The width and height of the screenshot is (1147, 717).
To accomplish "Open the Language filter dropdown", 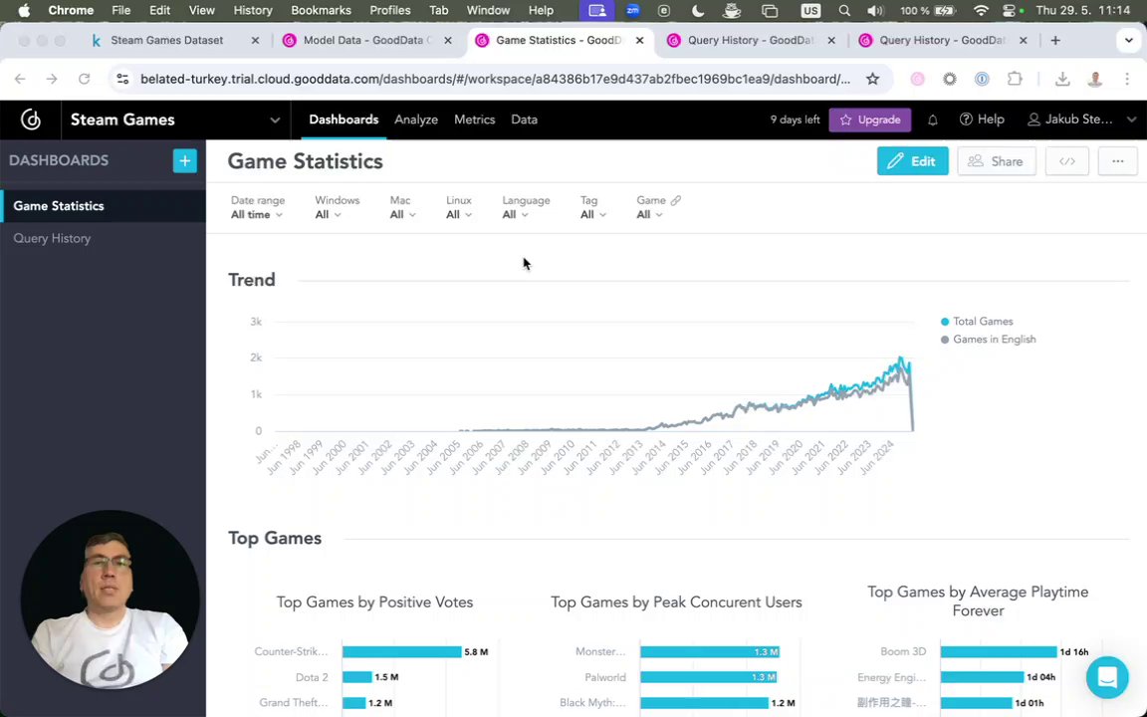I will (525, 208).
